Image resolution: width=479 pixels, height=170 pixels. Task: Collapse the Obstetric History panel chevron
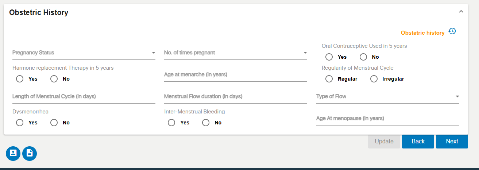(x=461, y=12)
